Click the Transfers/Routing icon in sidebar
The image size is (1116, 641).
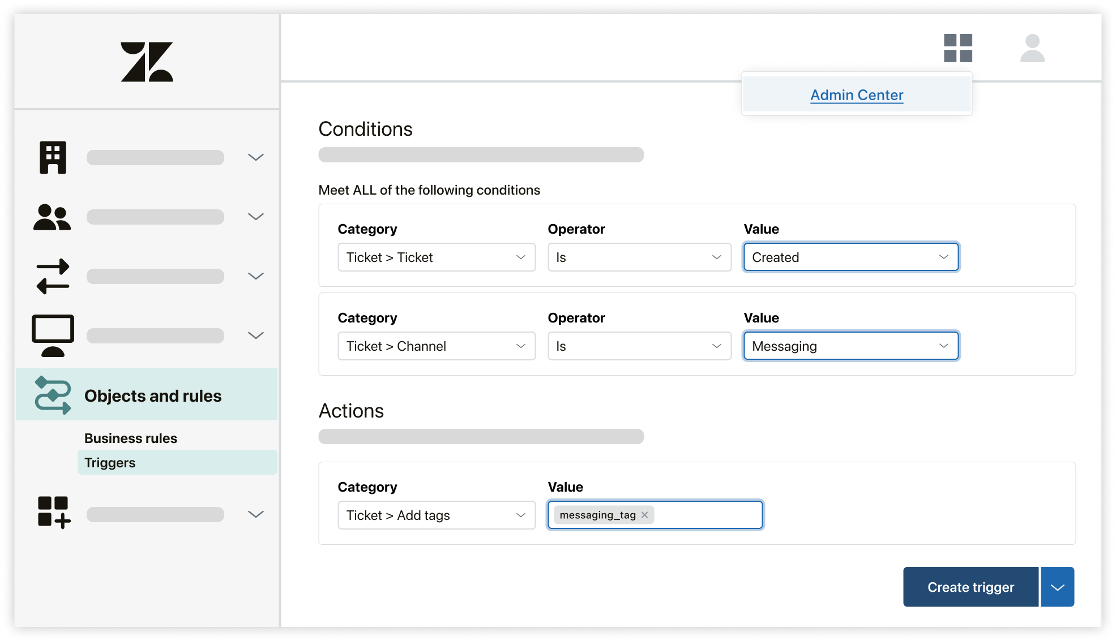(x=52, y=276)
